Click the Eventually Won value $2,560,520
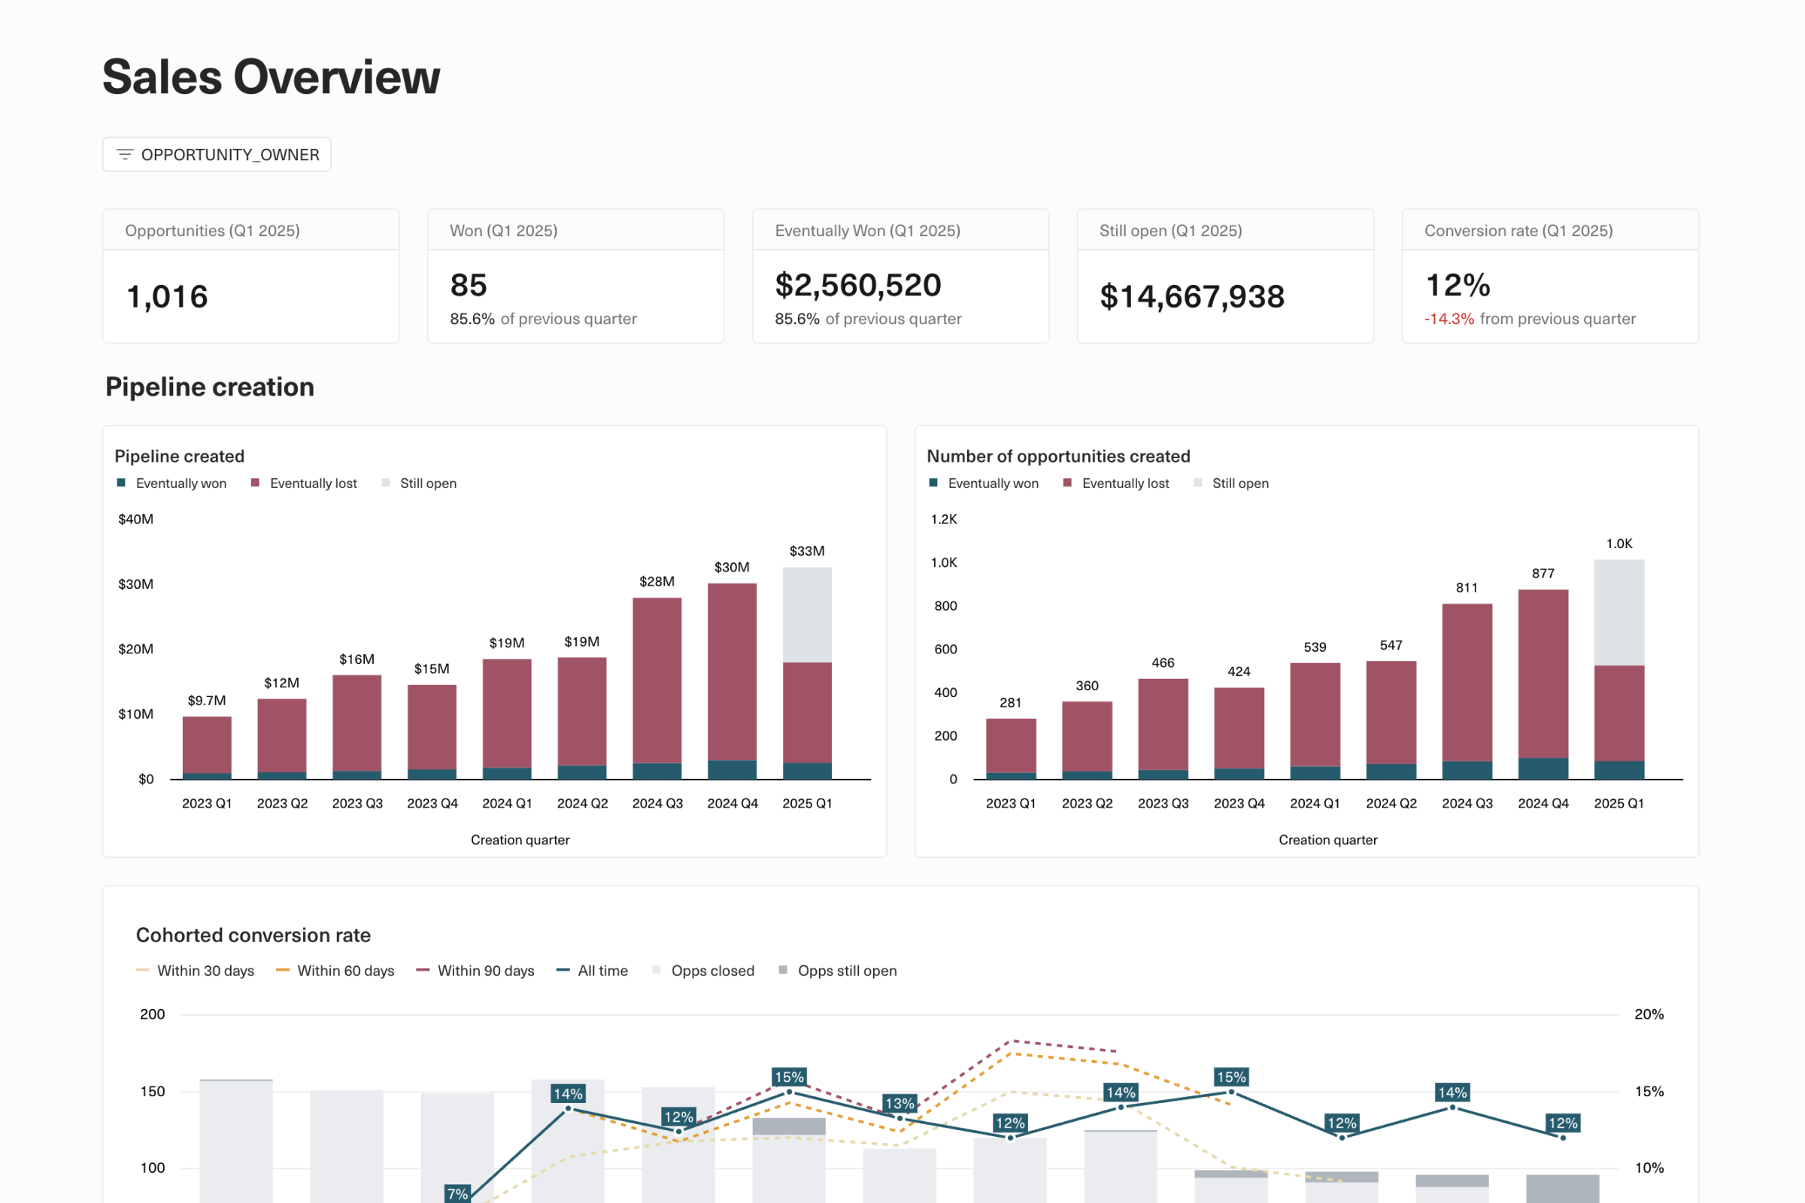 858,286
